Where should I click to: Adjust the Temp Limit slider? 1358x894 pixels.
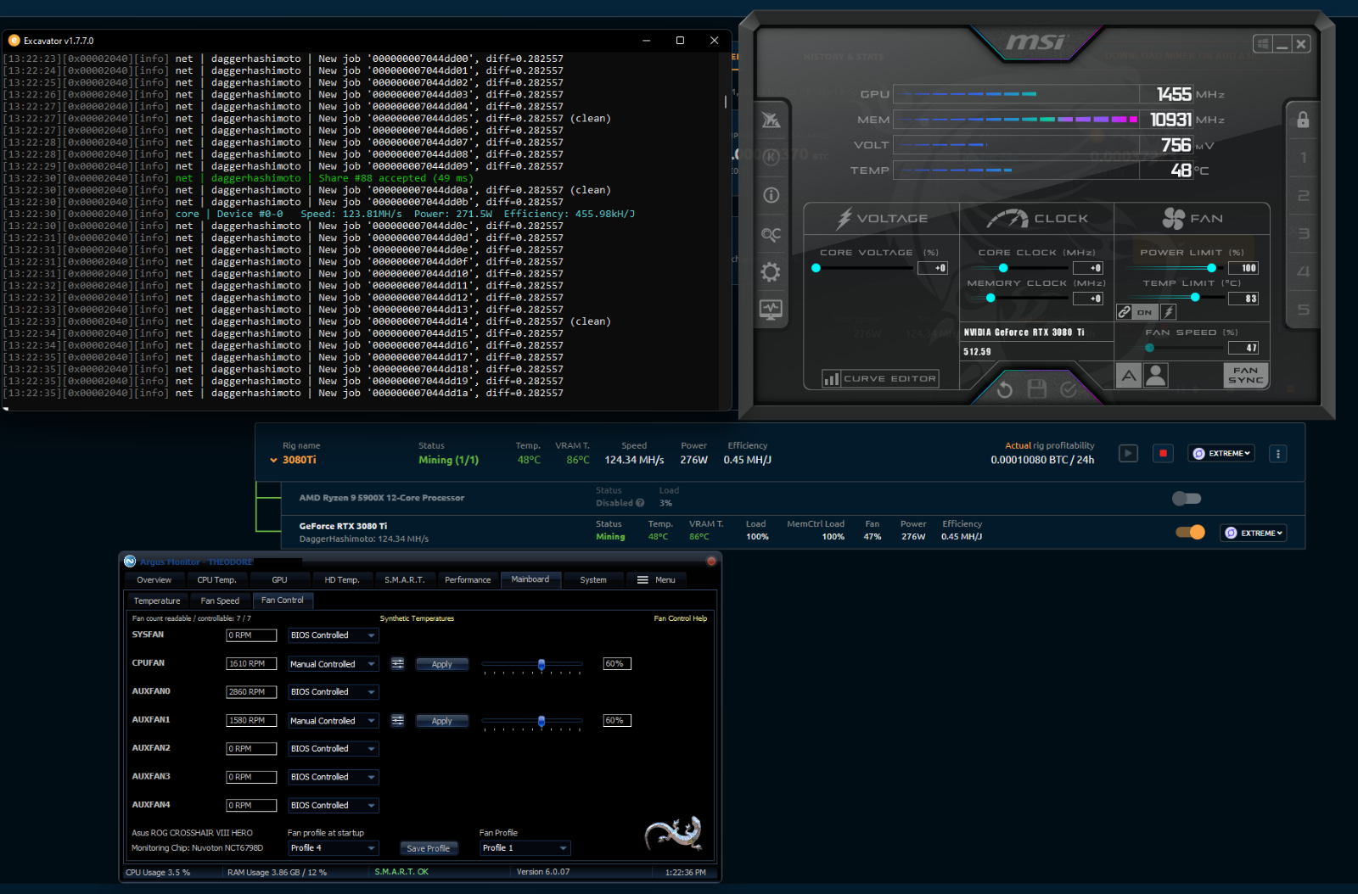(1175, 298)
